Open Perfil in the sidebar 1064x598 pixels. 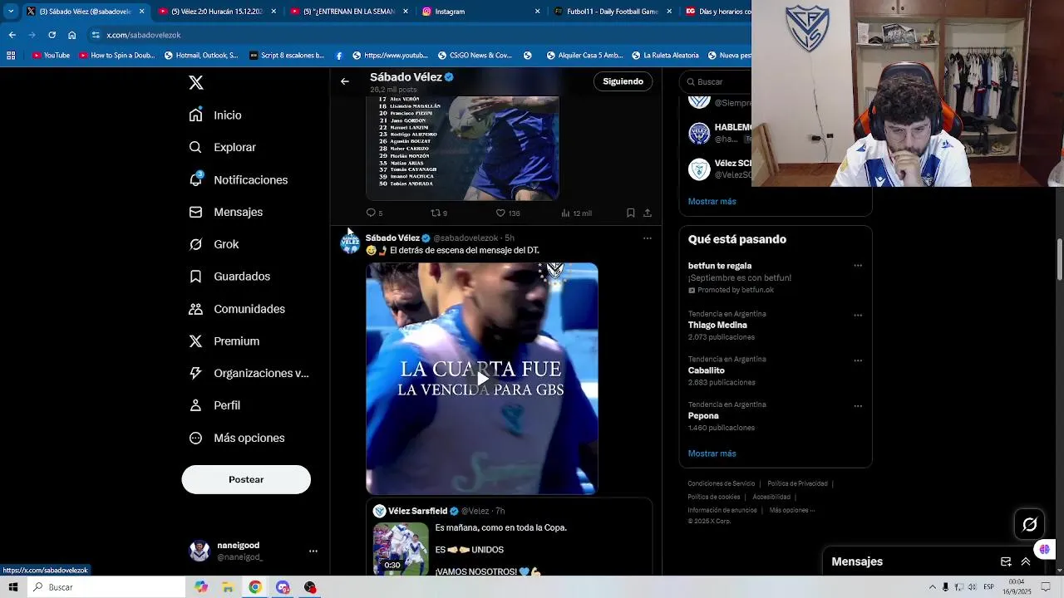click(214, 405)
